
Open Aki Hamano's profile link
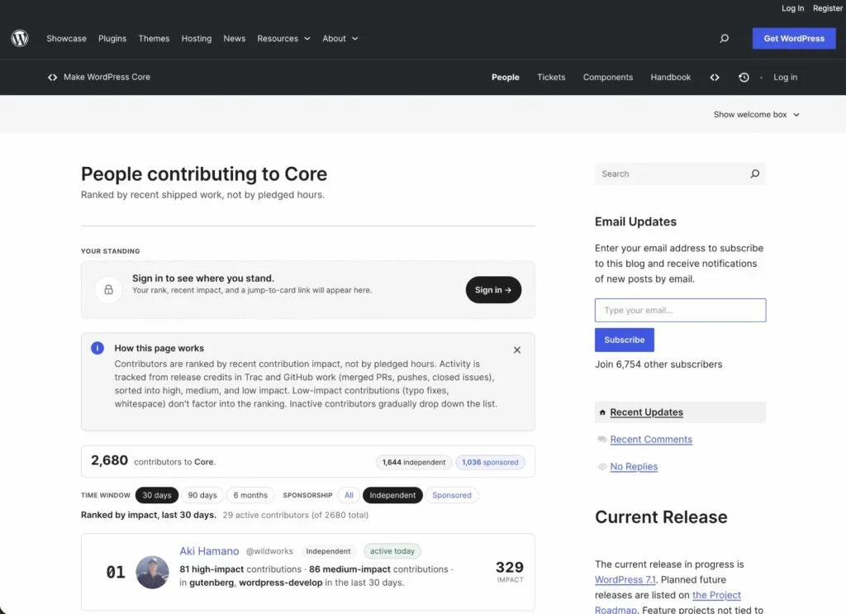(209, 551)
